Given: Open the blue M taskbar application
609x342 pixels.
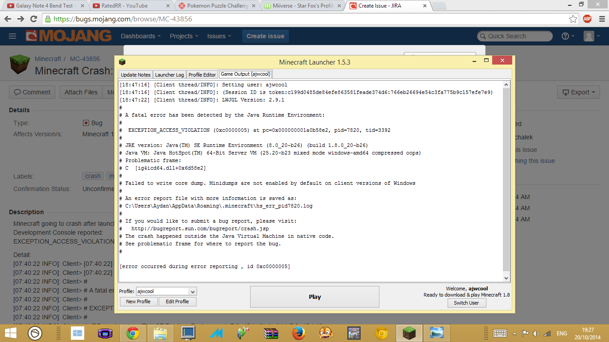Looking at the screenshot, I should coord(216,333).
